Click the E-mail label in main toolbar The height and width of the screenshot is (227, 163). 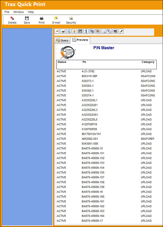56,23
